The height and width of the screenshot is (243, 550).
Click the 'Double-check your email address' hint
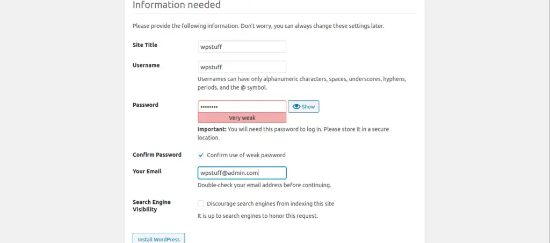tap(264, 185)
